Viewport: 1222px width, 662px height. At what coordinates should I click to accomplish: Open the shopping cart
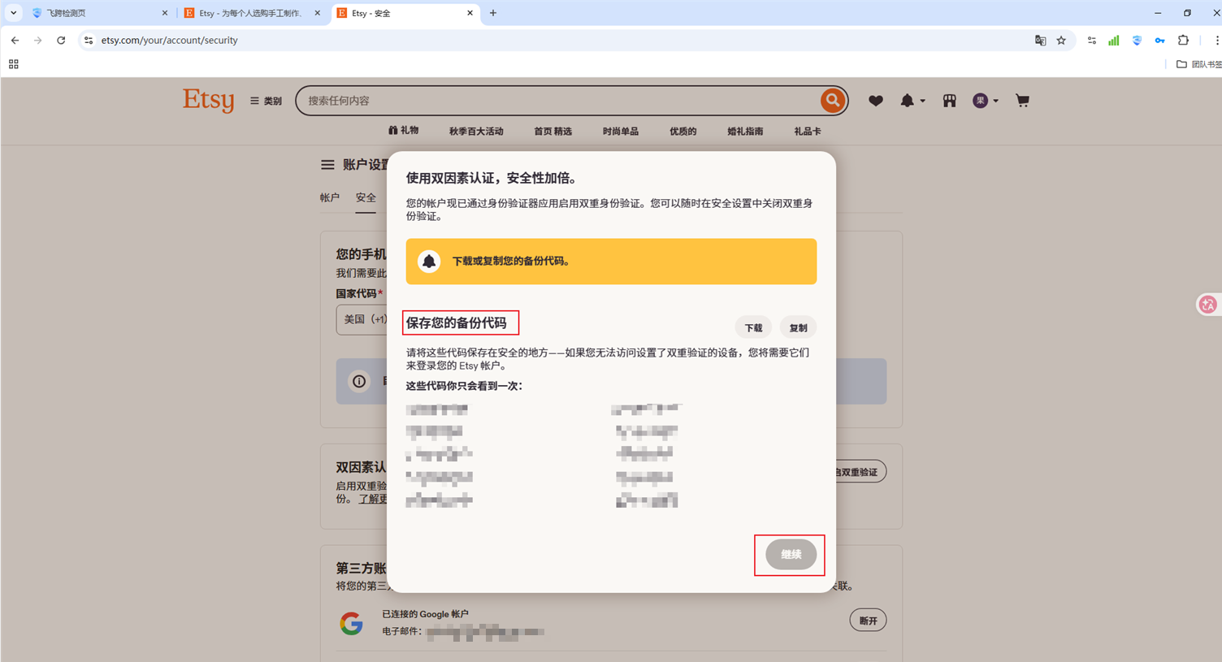pos(1022,101)
